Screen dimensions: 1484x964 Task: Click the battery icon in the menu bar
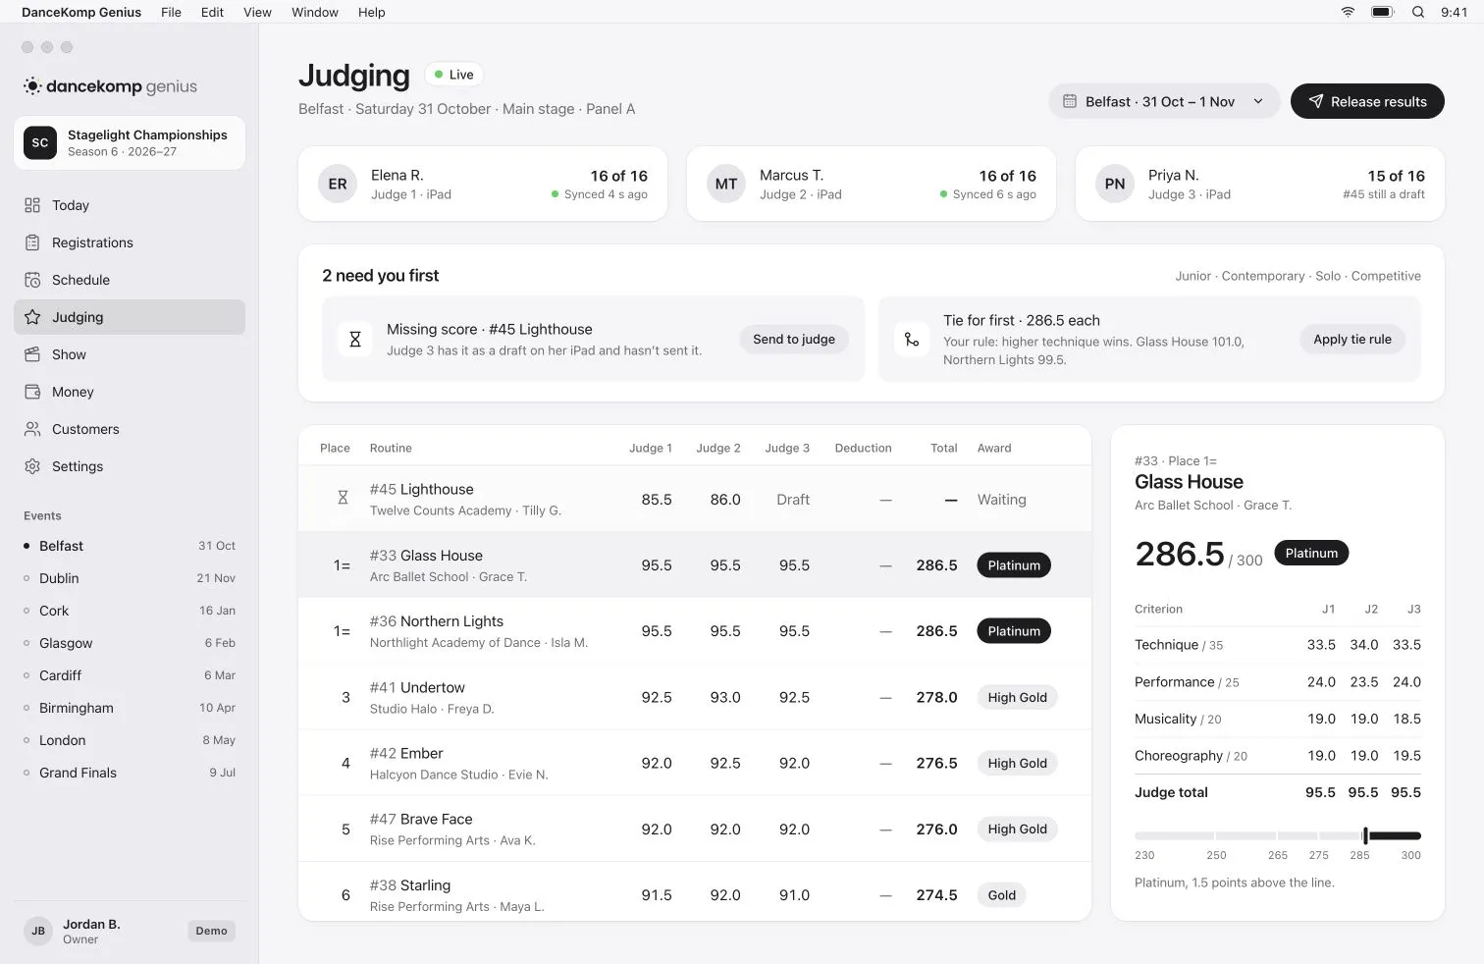(x=1383, y=12)
